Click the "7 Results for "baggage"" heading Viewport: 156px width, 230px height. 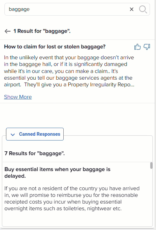click(x=35, y=154)
